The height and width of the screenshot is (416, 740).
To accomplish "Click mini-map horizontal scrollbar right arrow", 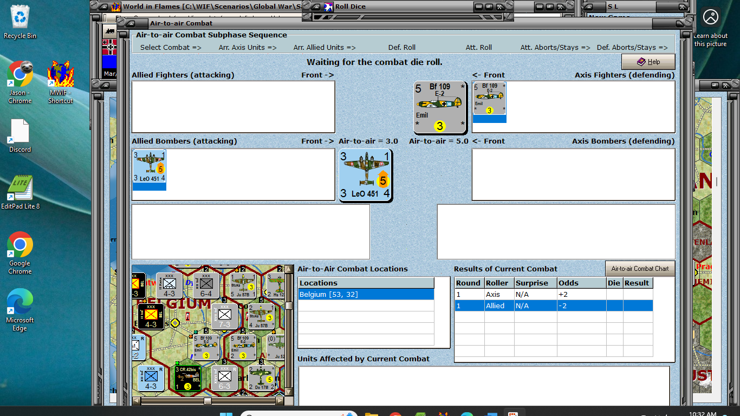I will pyautogui.click(x=280, y=401).
